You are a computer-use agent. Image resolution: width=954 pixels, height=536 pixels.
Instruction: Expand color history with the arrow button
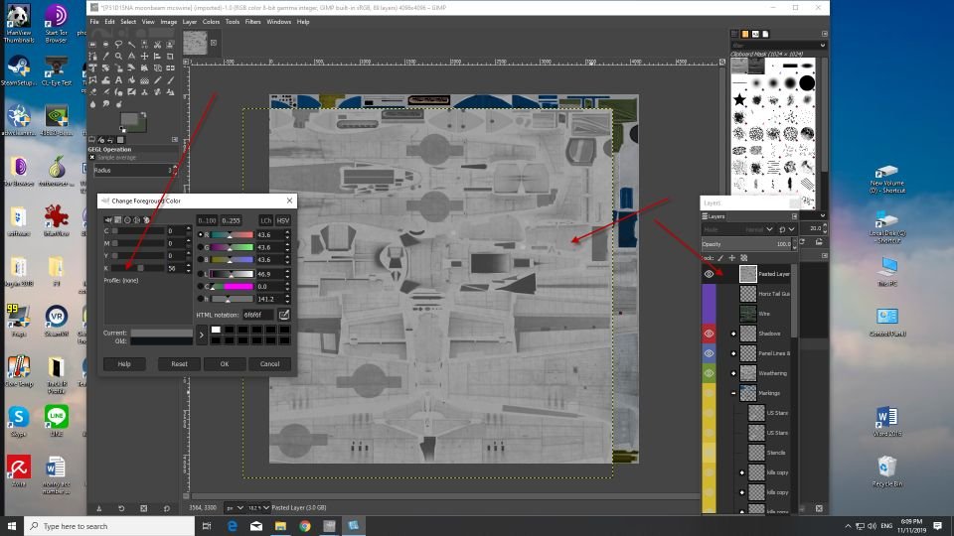pos(202,335)
